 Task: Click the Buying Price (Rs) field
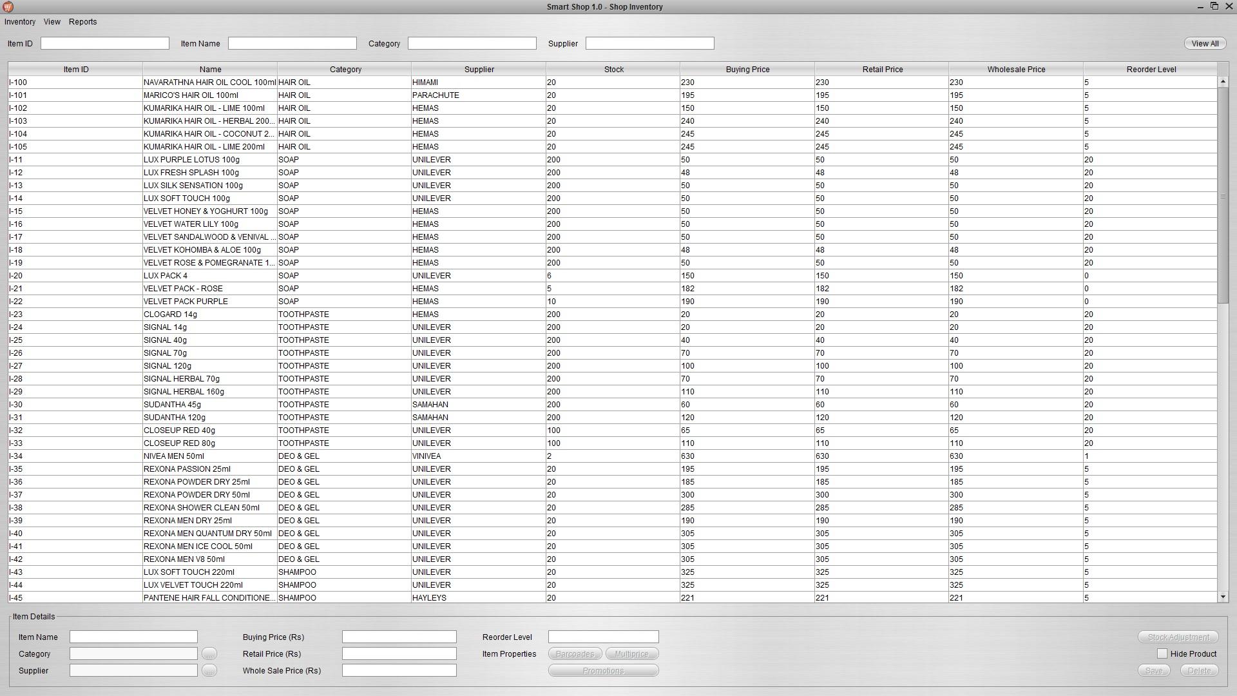coord(399,637)
